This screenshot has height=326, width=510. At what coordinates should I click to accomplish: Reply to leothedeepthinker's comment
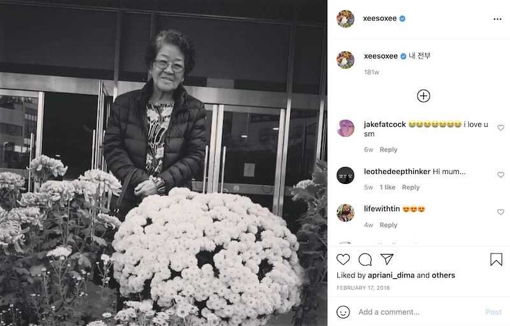click(411, 187)
